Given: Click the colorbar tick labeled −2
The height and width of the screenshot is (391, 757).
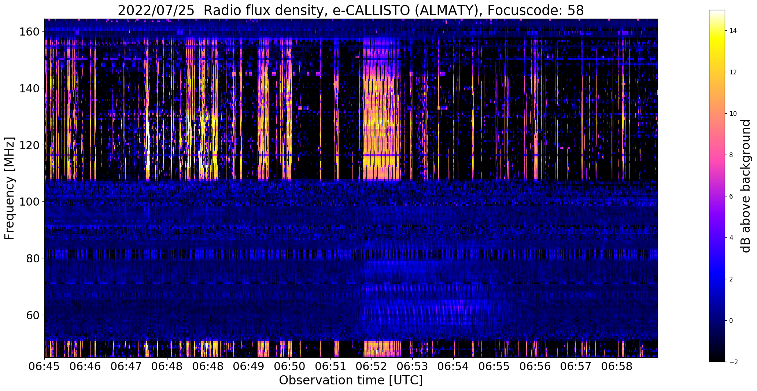Looking at the screenshot, I should pyautogui.click(x=733, y=362).
